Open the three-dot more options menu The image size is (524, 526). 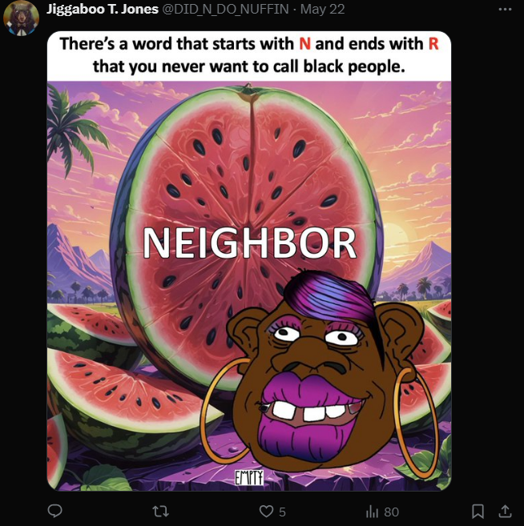506,10
